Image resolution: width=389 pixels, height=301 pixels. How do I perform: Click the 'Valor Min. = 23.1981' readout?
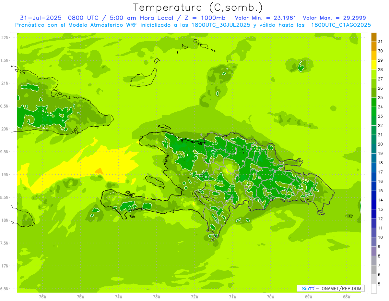pyautogui.click(x=265, y=18)
